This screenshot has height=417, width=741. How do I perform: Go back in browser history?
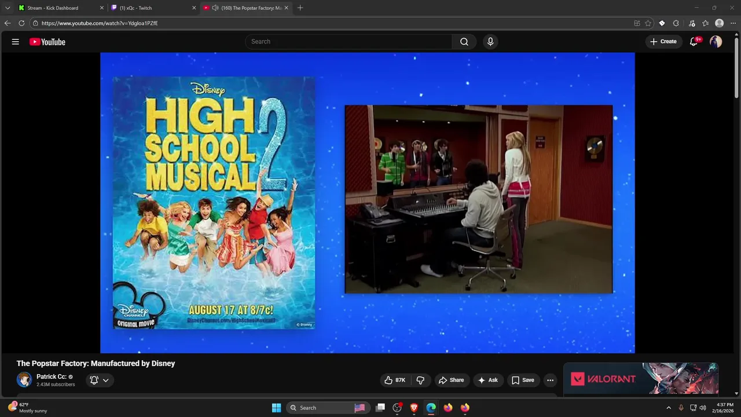pos(8,23)
